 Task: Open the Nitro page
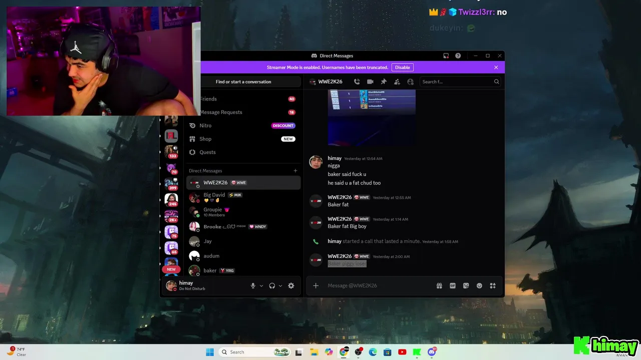[x=244, y=125]
